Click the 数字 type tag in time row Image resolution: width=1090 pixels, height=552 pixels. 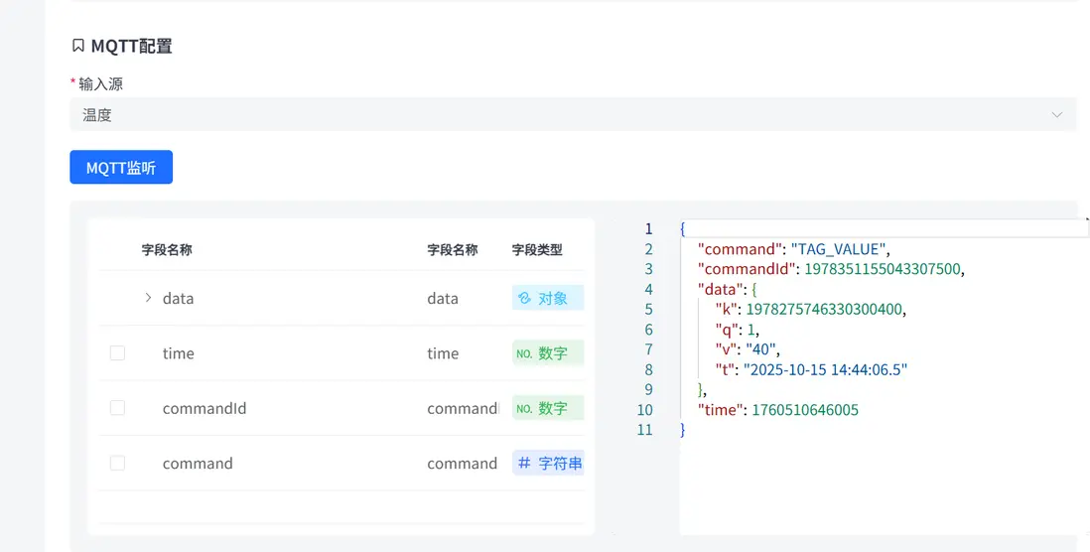[548, 353]
